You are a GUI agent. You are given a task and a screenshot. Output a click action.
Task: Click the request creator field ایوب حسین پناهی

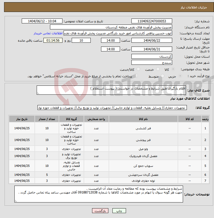pyautogui.click(x=118, y=33)
